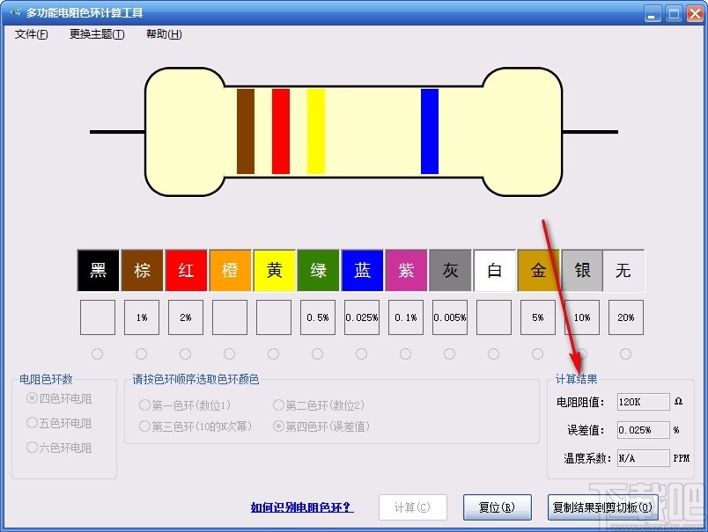The width and height of the screenshot is (708, 532).
Task: Select the blue (蓝) color band
Action: click(x=362, y=270)
